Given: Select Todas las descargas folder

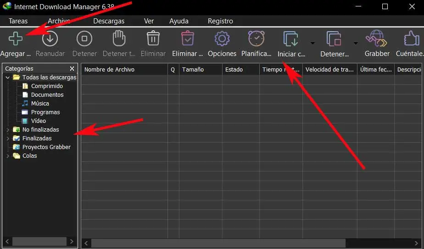Looking at the screenshot, I should coord(49,77).
